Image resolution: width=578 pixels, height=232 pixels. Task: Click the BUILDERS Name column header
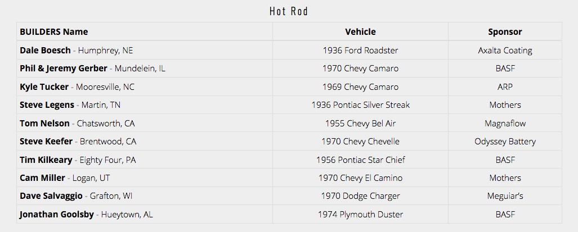tap(54, 32)
